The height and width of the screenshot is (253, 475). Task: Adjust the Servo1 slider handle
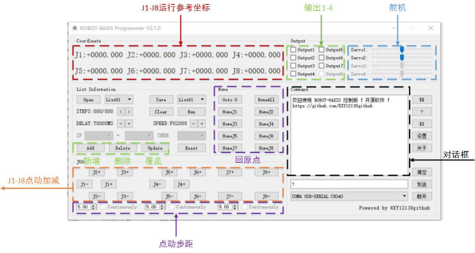(x=402, y=49)
